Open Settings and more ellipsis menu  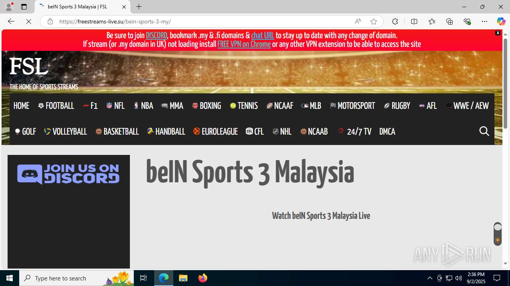coord(484,21)
